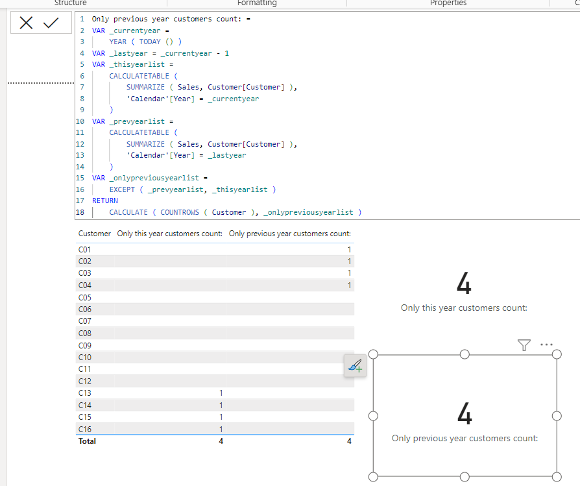Cancel the formula edit with X icon
This screenshot has height=486, width=580.
click(26, 23)
